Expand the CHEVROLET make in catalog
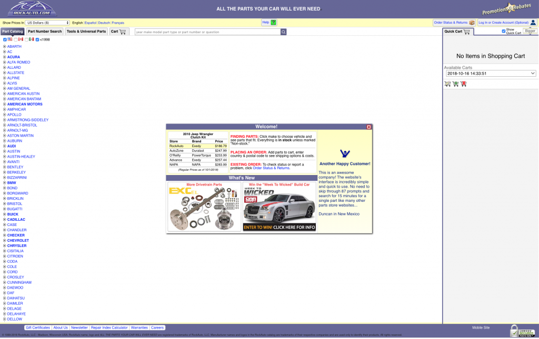This screenshot has height=339, width=539. tap(4, 241)
